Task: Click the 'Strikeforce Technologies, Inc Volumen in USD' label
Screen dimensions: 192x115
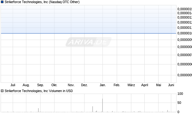Action: 39,91
